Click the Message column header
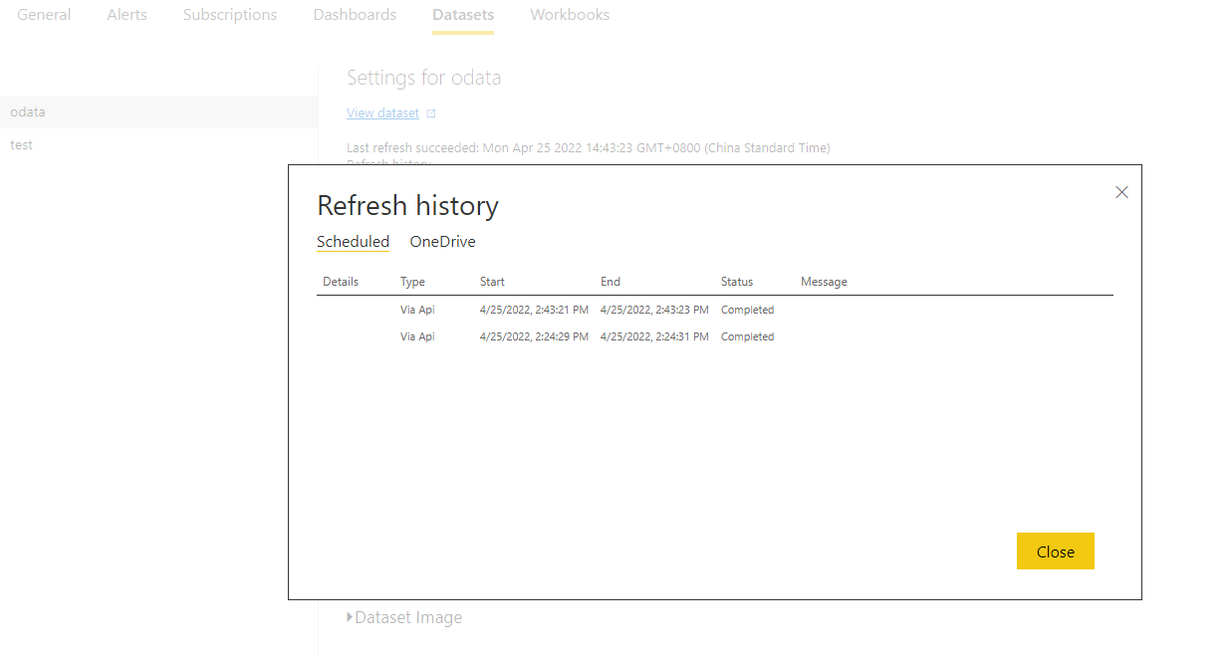This screenshot has height=657, width=1231. tap(824, 282)
